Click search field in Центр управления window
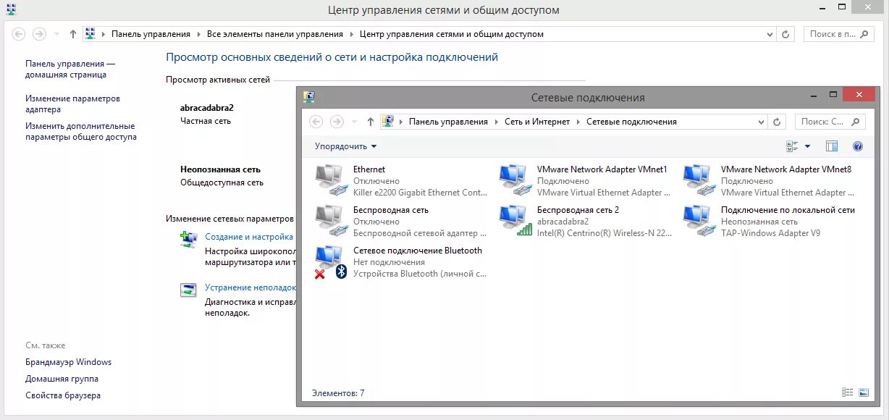Screen dimensions: 889x420 [x=838, y=34]
